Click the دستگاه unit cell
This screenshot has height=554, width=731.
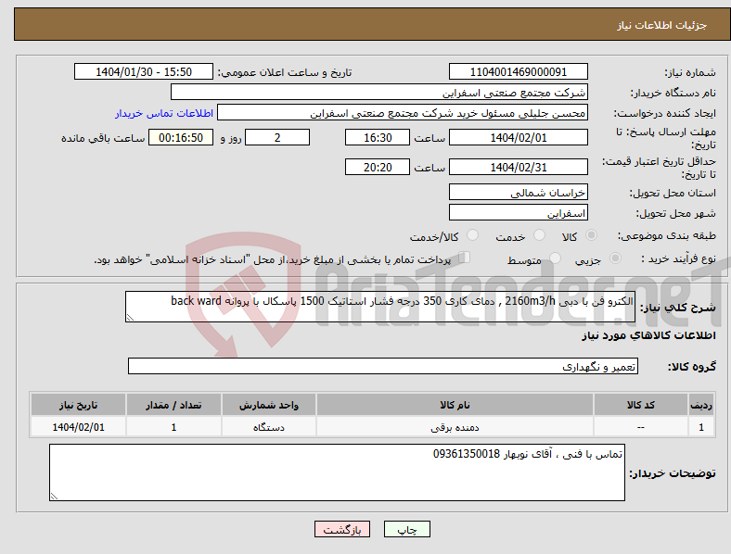(269, 427)
